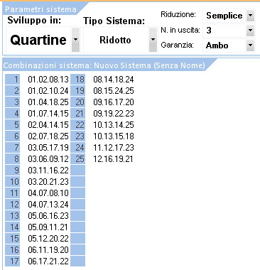The width and height of the screenshot is (260, 270).
Task: Select combination 09.19.22.23
Action: 114,114
